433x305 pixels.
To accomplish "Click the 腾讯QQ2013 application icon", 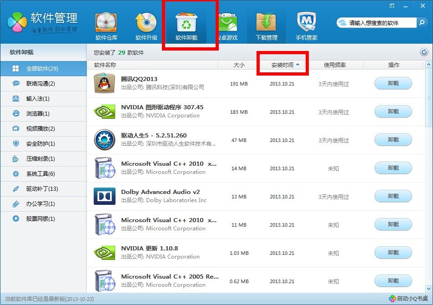I will (x=104, y=83).
